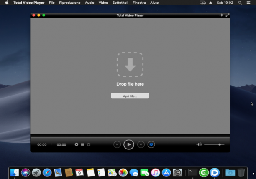Open the Apple menu
Image resolution: width=256 pixels, height=179 pixels.
7,3
